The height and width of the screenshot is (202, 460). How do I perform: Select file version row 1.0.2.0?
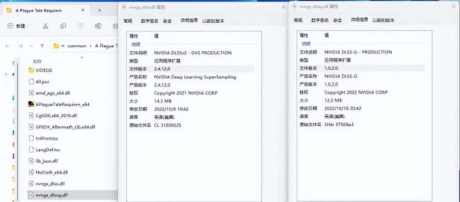(x=362, y=68)
